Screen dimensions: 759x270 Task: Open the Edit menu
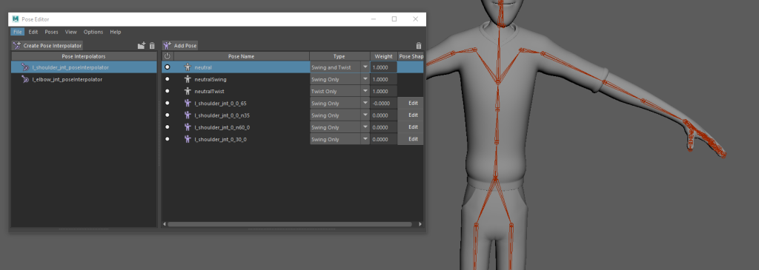click(x=33, y=32)
